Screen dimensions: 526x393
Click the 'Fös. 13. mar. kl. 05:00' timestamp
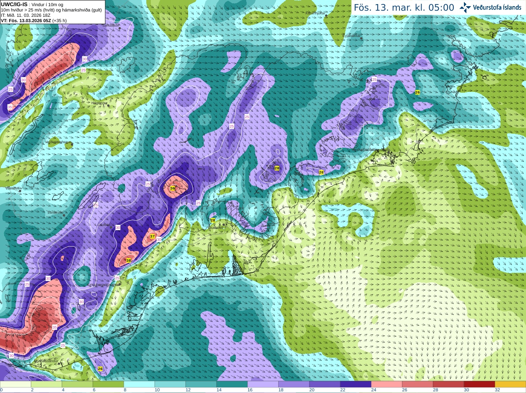(x=404, y=8)
